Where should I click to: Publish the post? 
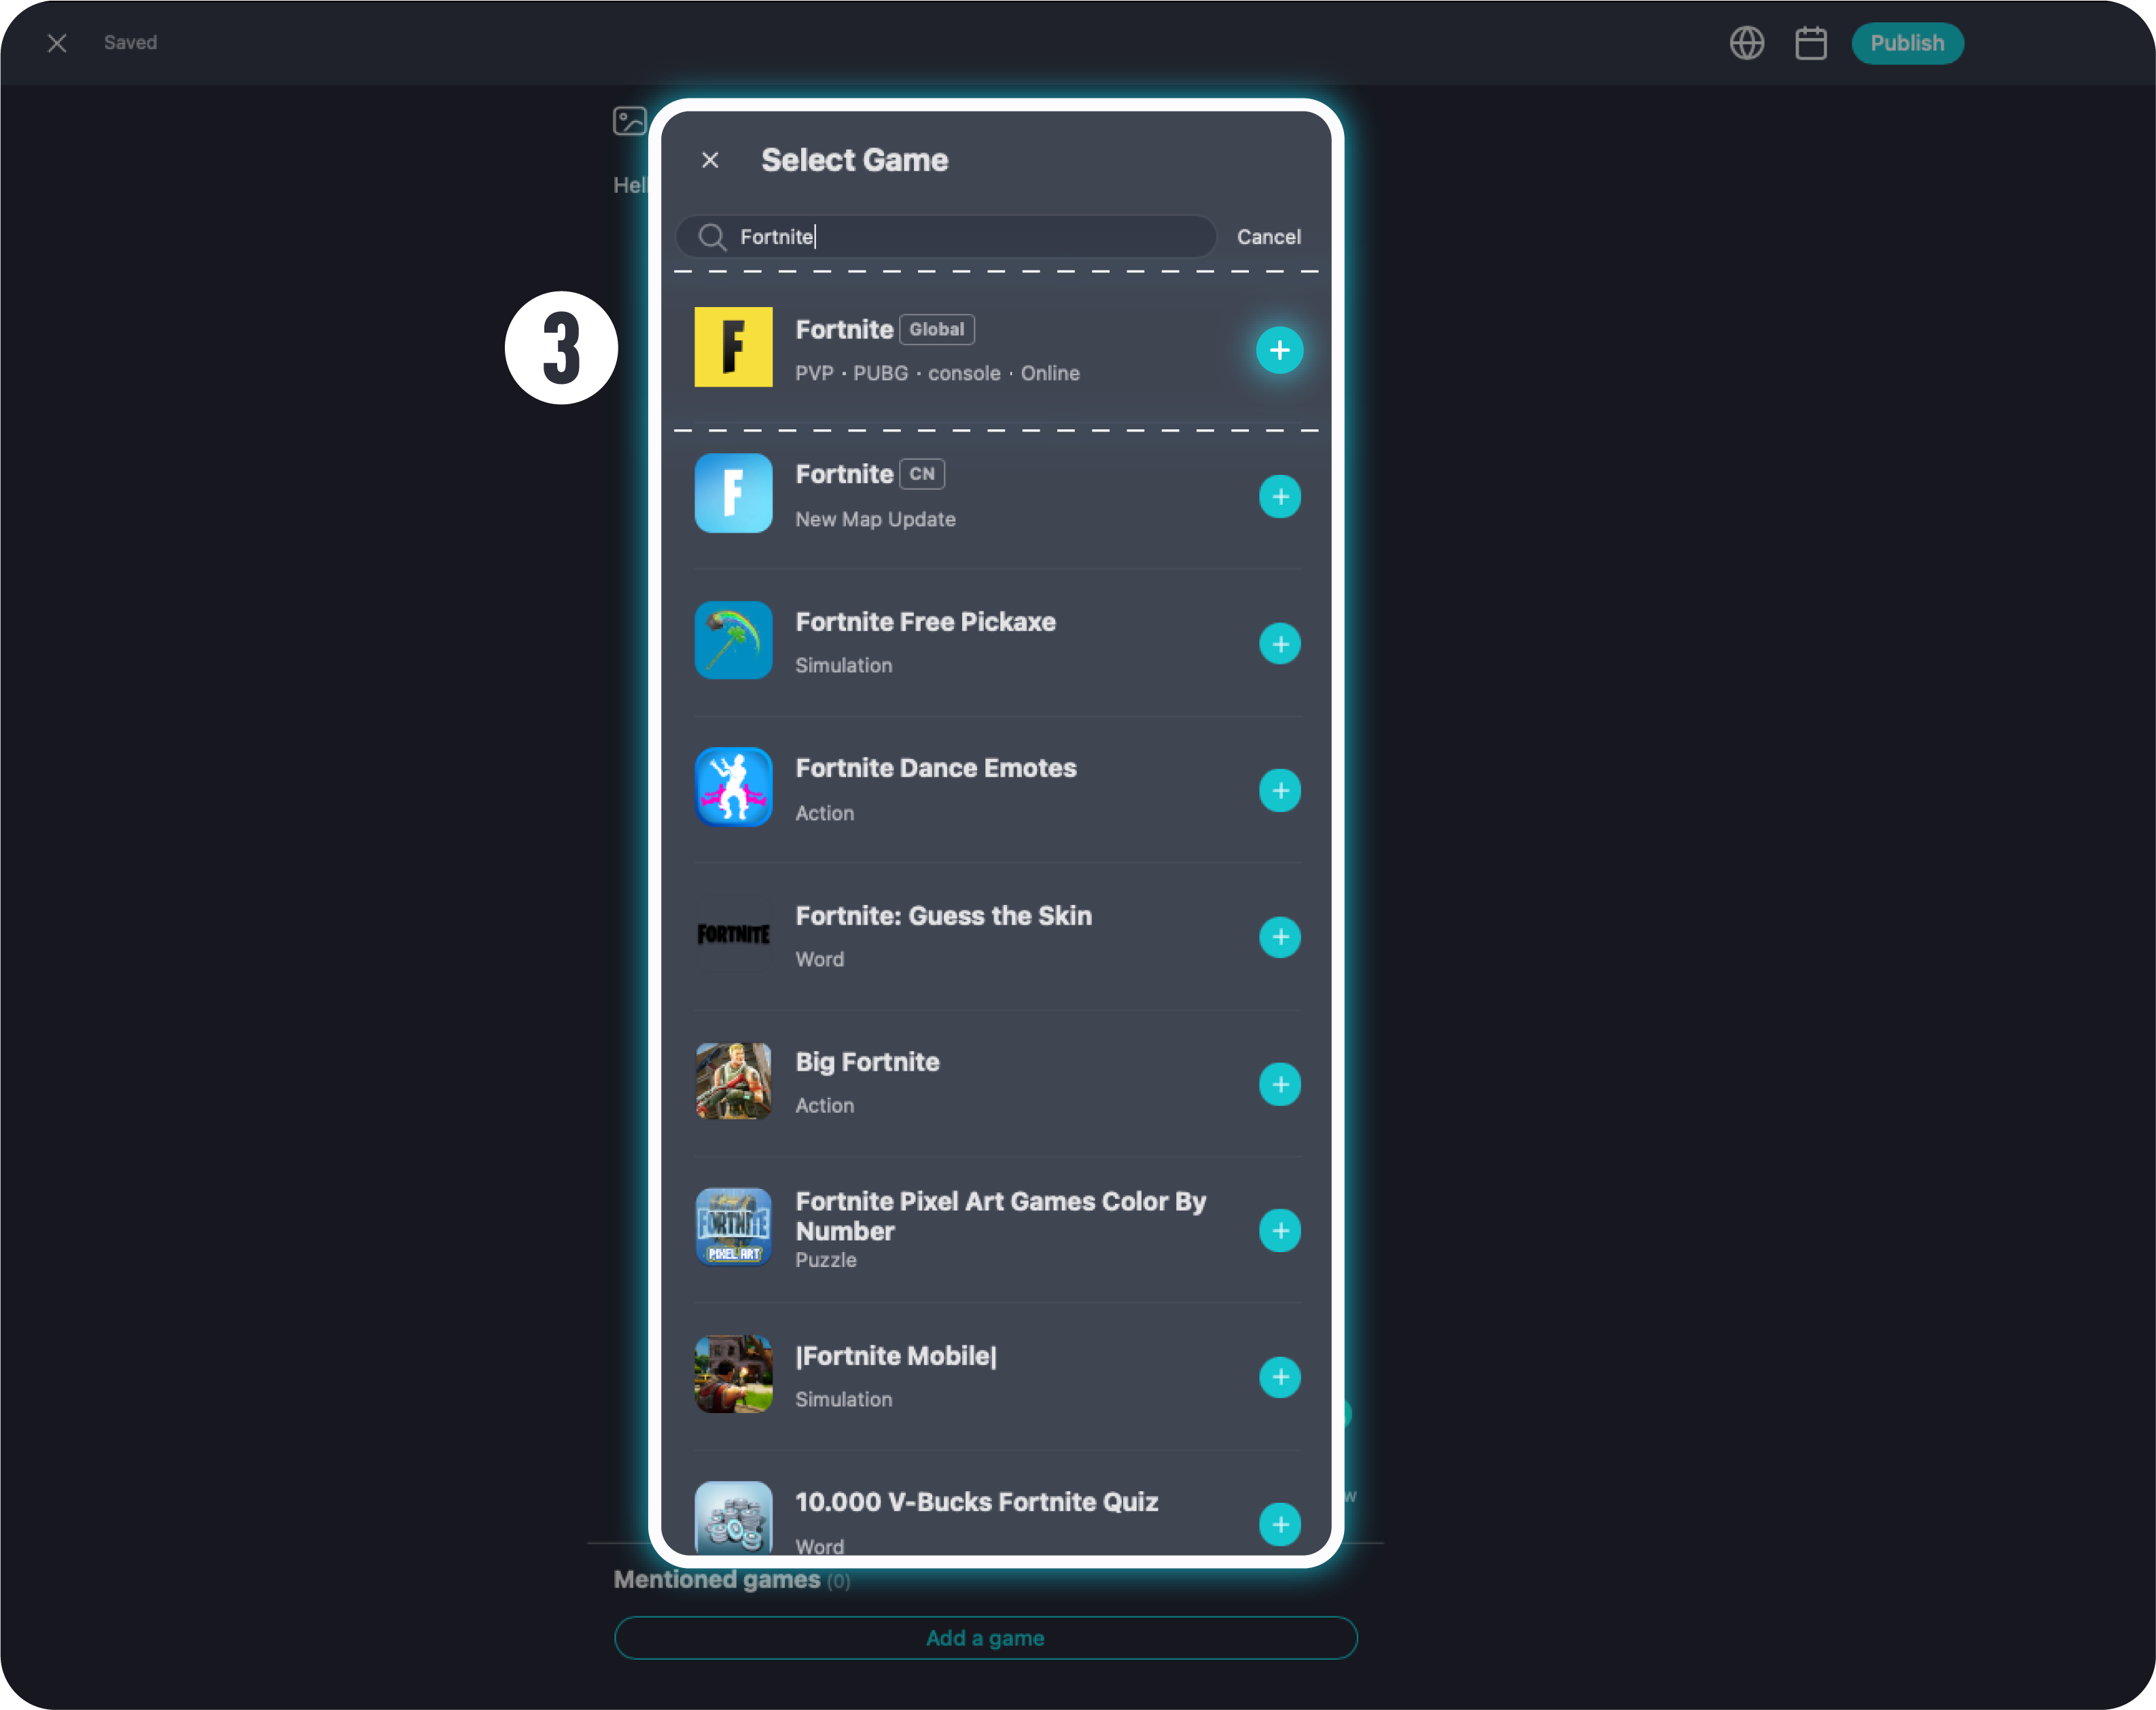click(1907, 43)
